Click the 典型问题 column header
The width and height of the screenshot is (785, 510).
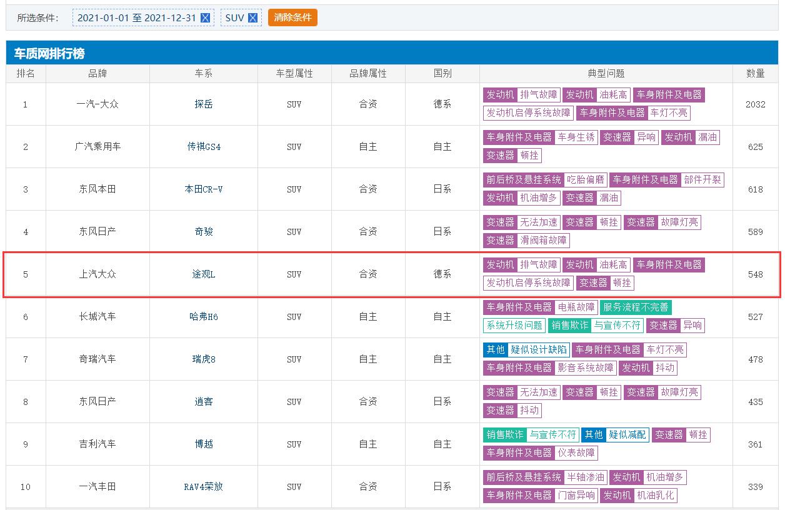click(x=606, y=74)
